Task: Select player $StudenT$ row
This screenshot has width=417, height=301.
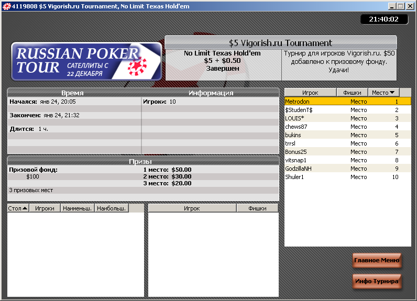Action: click(348, 110)
